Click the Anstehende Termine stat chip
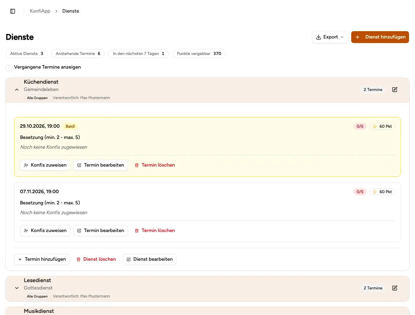The width and height of the screenshot is (415, 315). pyautogui.click(x=78, y=54)
